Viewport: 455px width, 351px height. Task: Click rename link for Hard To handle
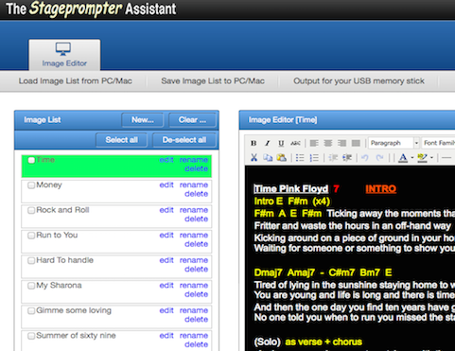[194, 260]
